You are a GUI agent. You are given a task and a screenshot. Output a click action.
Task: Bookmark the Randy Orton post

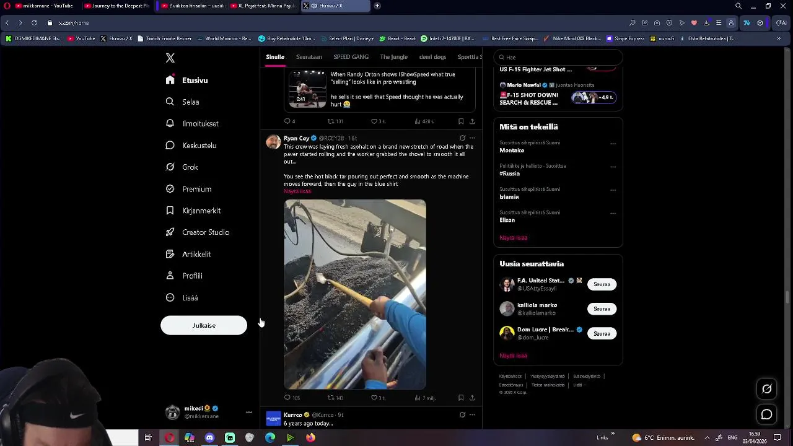coord(461,121)
